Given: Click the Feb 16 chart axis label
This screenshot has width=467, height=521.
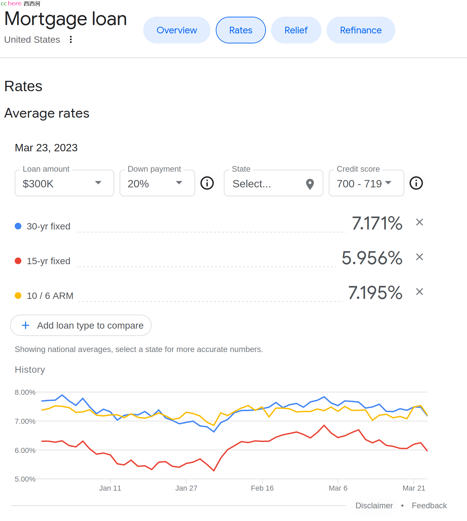Looking at the screenshot, I should [262, 488].
